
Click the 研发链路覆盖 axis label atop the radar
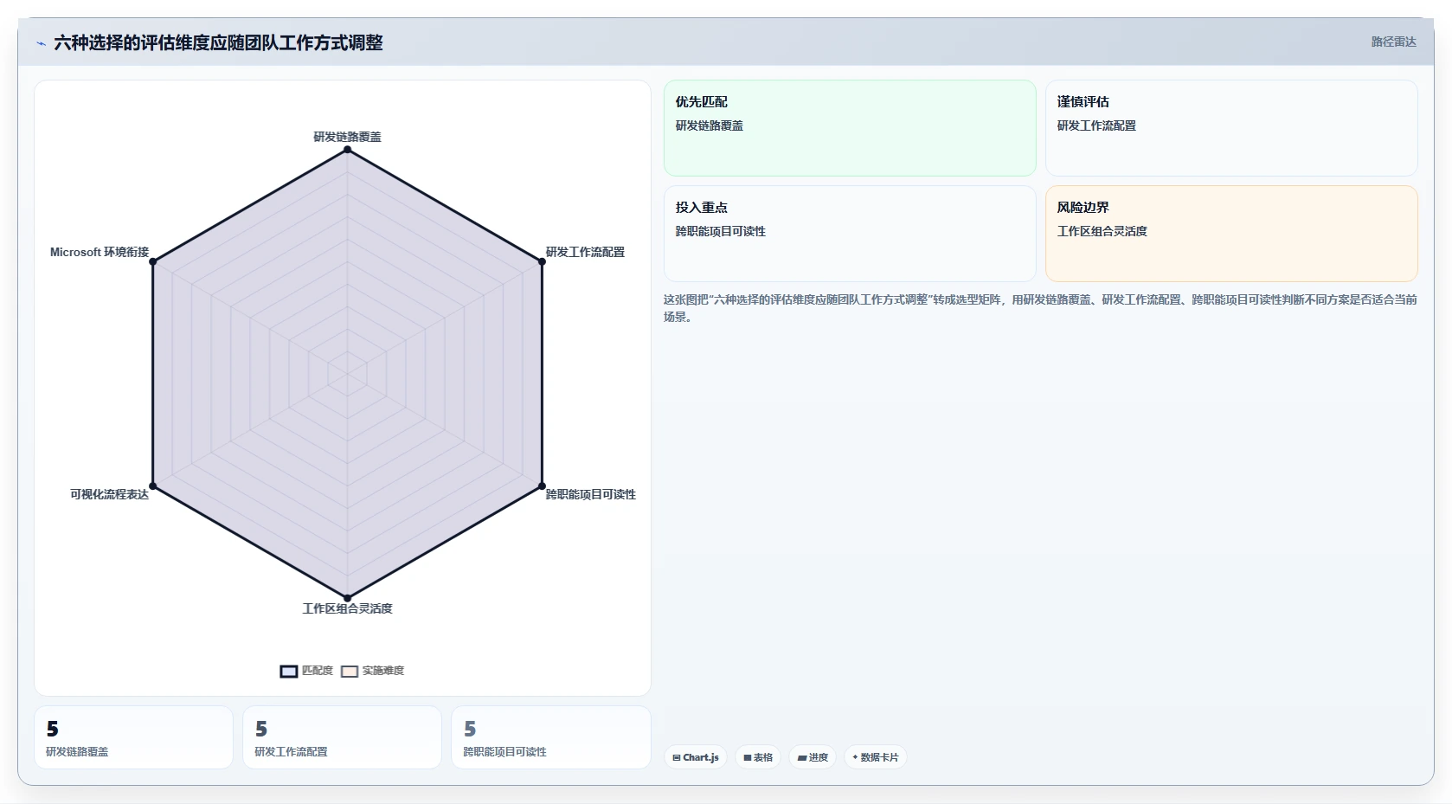347,137
